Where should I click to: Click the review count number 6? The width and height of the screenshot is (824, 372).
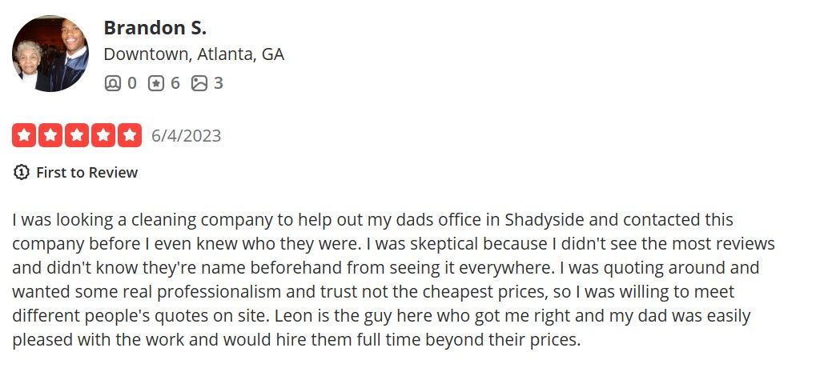coord(175,82)
